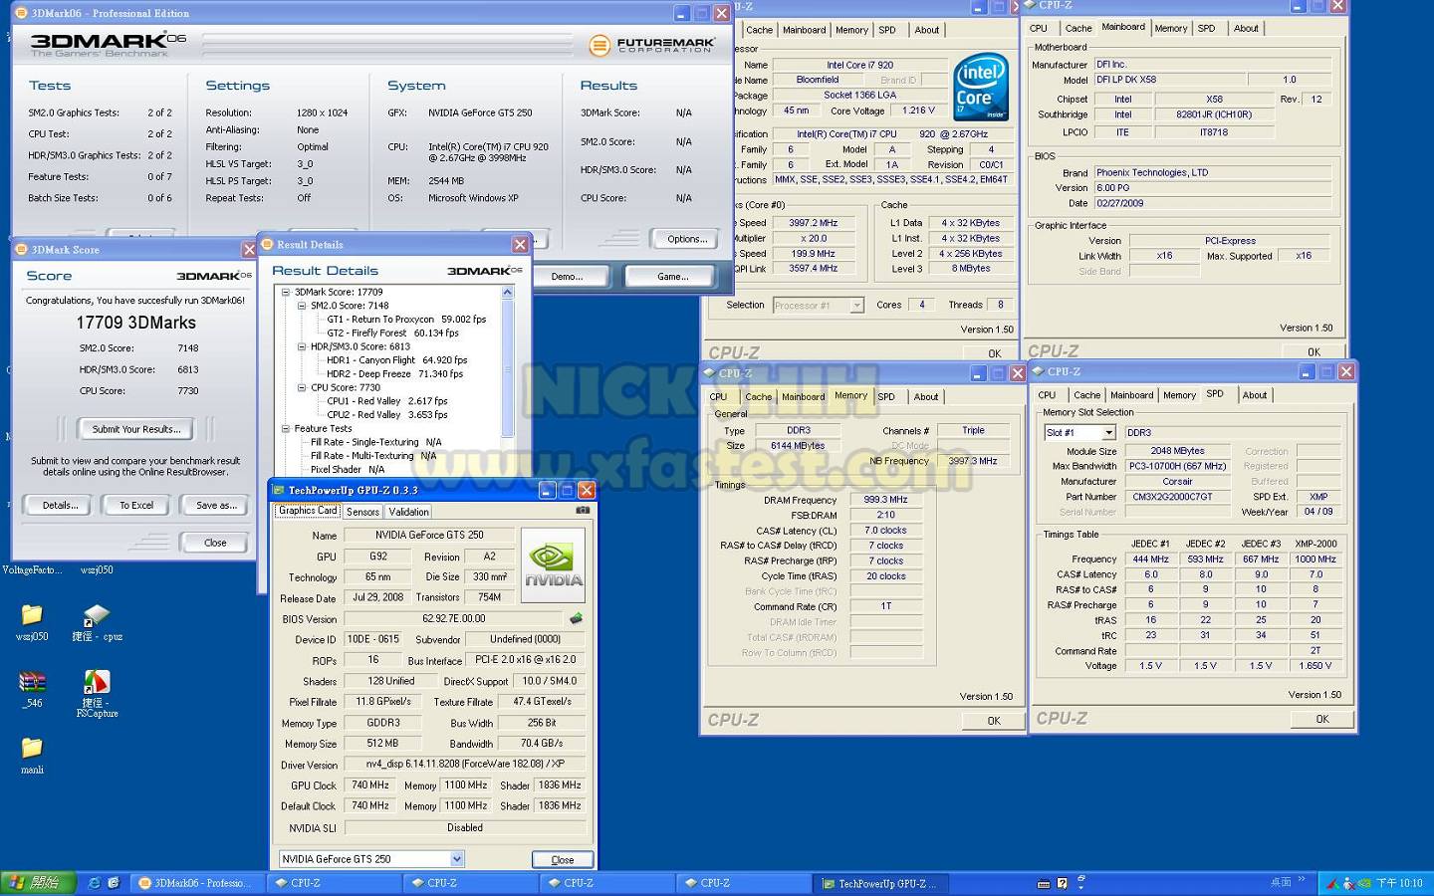Click the BIOS Version field 62.92.7E.00.00
The image size is (1434, 896).
[x=453, y=618]
